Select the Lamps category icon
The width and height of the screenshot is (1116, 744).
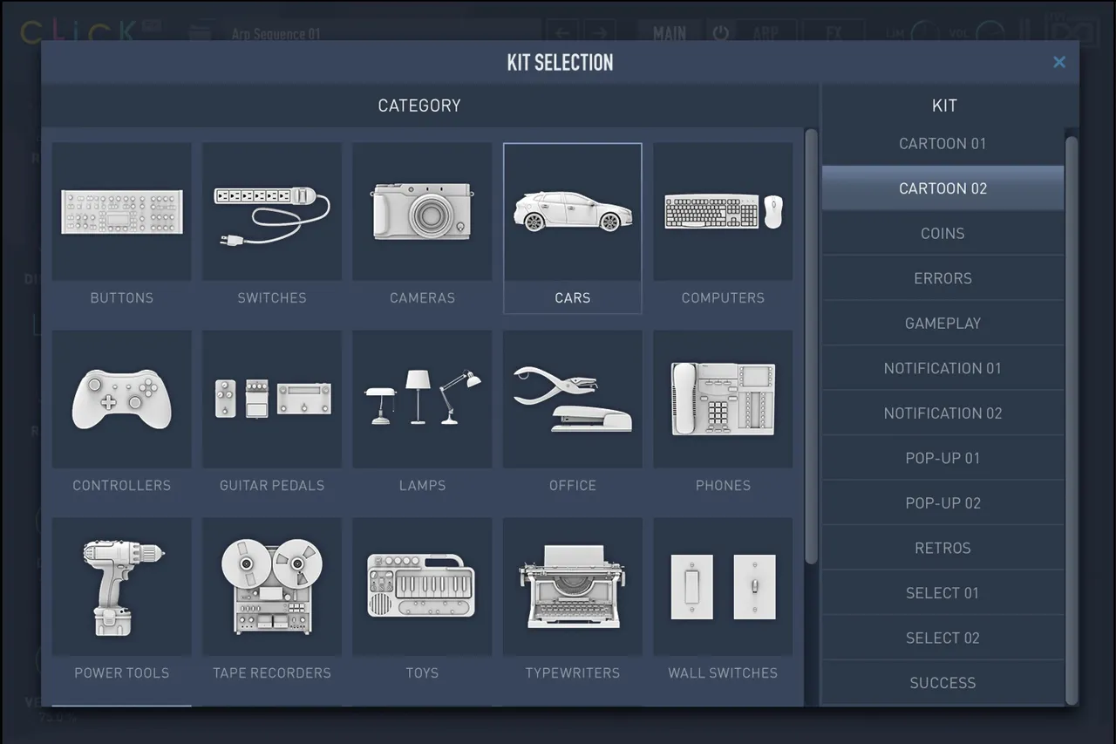(x=422, y=399)
